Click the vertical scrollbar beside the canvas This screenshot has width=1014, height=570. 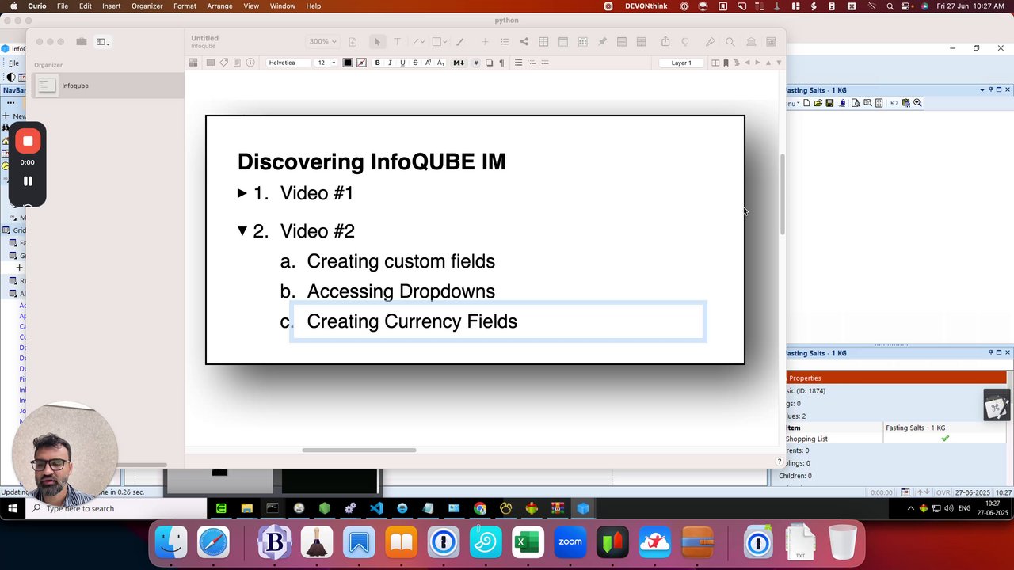783,194
